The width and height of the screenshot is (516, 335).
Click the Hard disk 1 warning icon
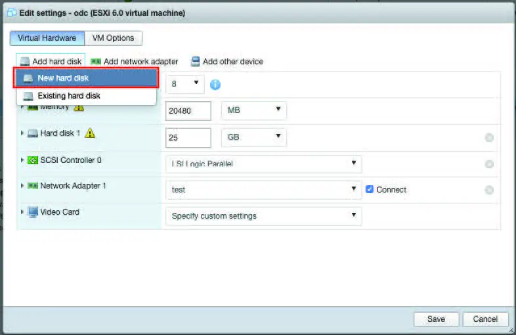coord(90,133)
